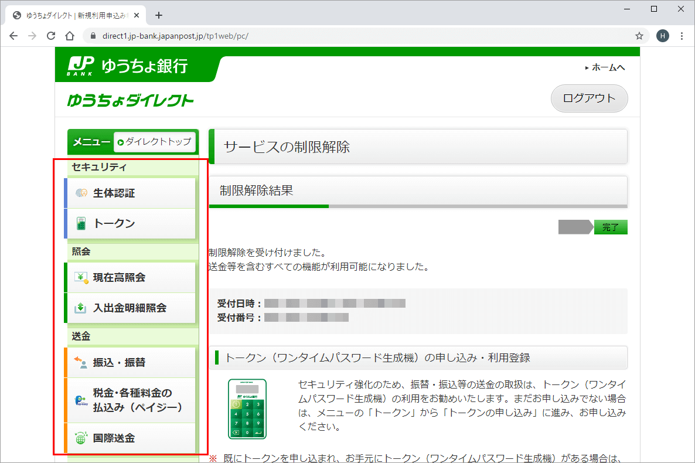Click the fingerprint icon beside 生体認証

click(x=81, y=193)
